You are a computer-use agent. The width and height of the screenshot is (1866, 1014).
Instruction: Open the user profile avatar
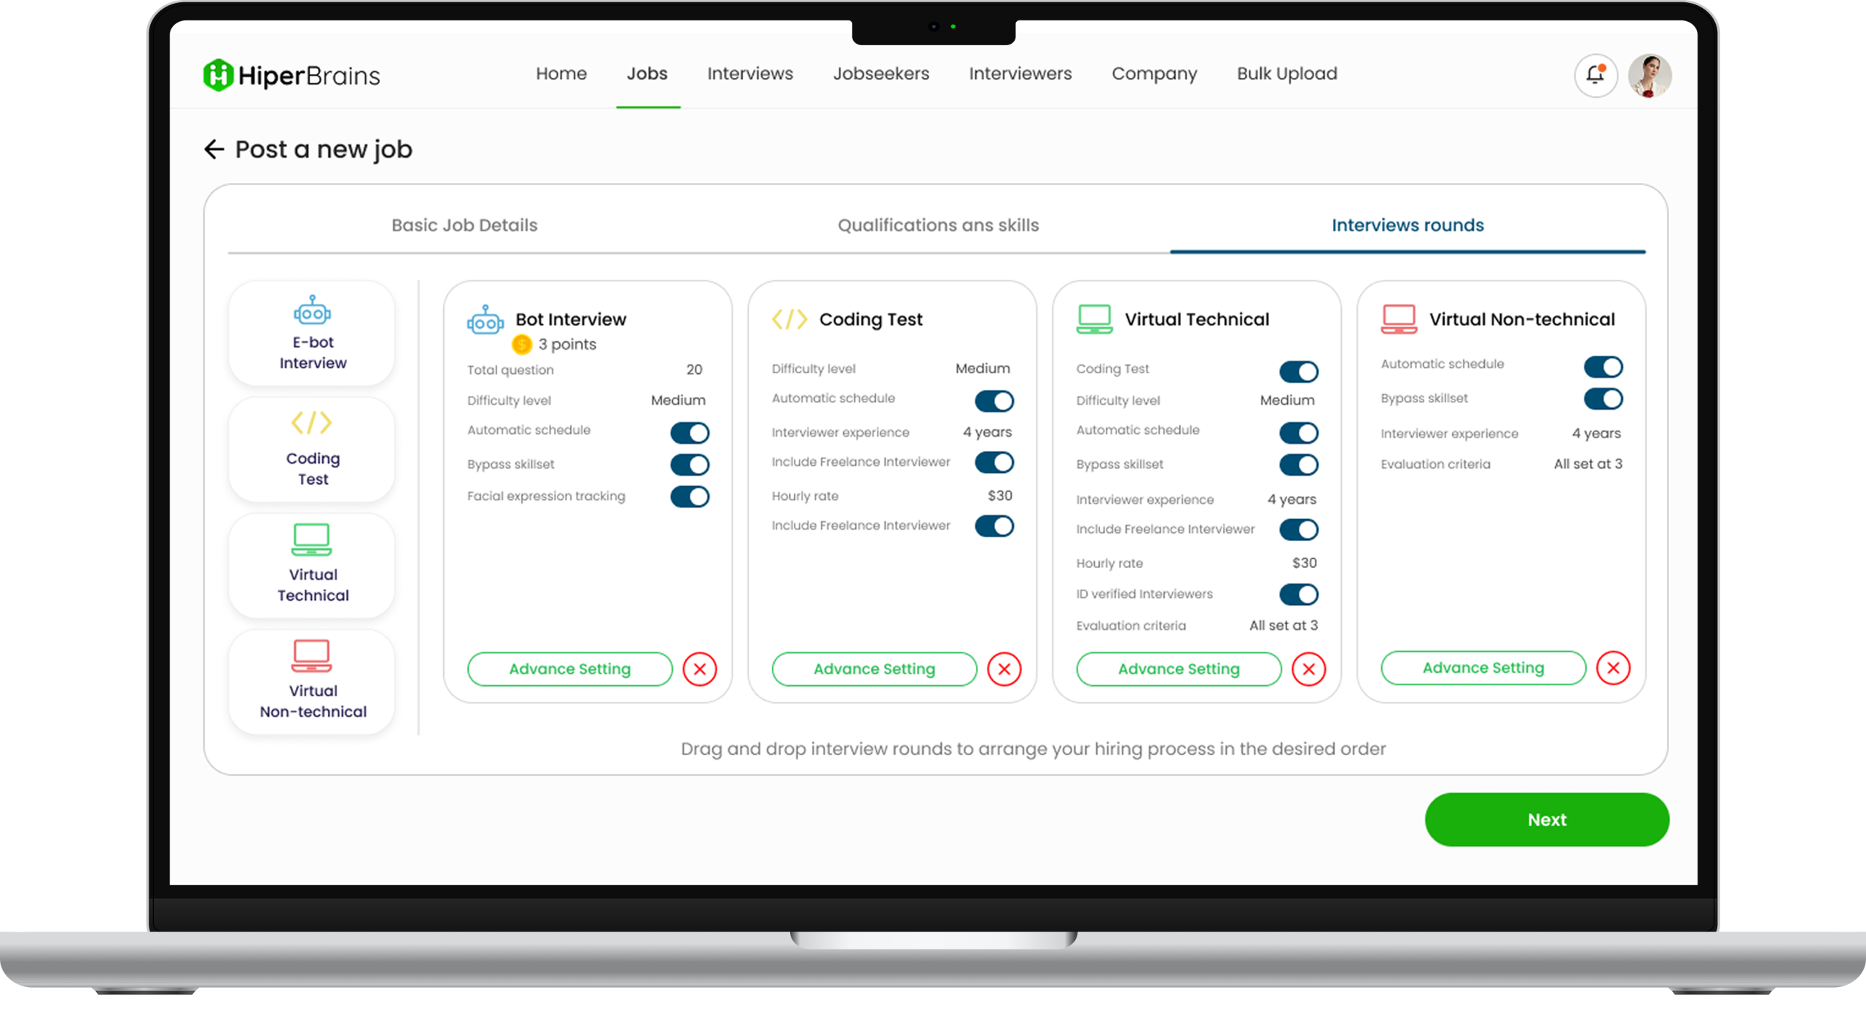coord(1650,75)
